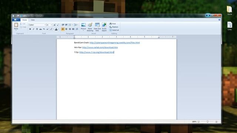Copy selection using the Copy button
Image resolution: width=237 pixels, height=133 pixels.
click(23, 27)
